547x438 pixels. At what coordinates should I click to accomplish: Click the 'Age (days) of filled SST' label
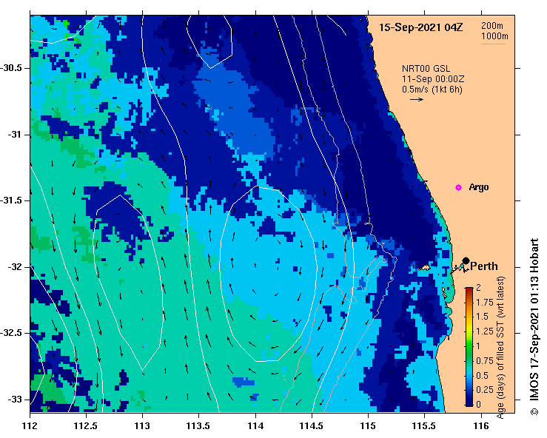click(500, 348)
